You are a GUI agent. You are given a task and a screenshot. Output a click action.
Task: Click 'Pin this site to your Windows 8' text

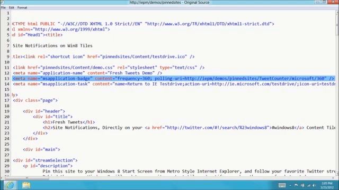click(81, 172)
